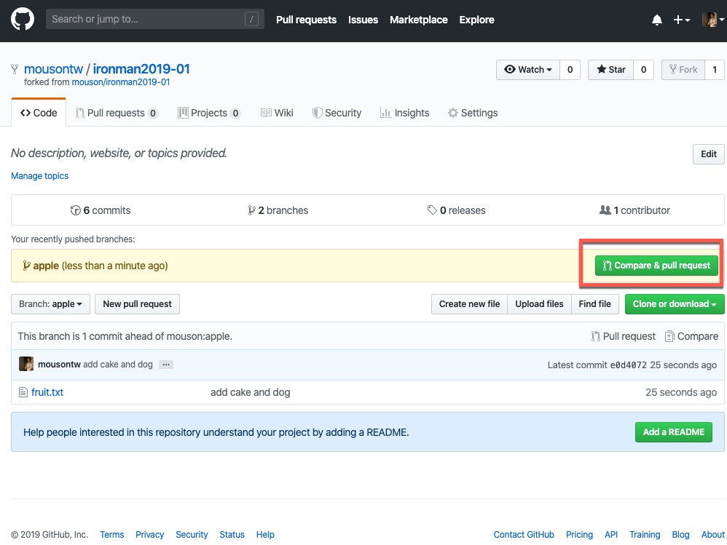Click Pull request link in branch info bar
The height and width of the screenshot is (545, 727).
[x=623, y=337]
